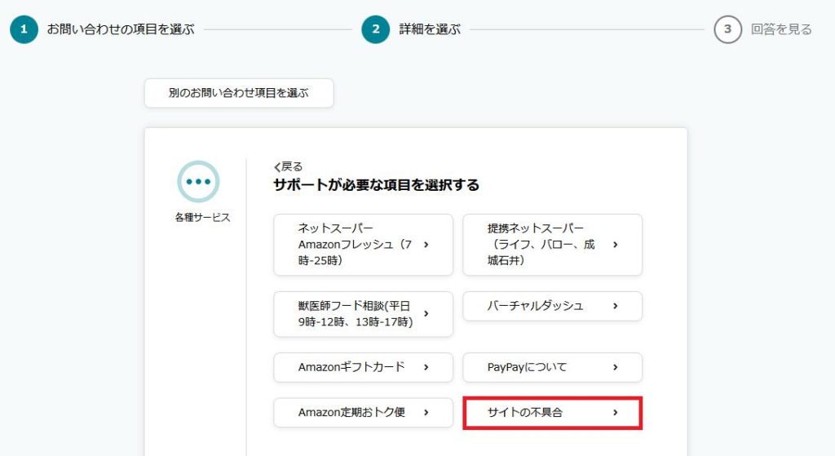Click the 各種サービス label
The height and width of the screenshot is (456, 835).
click(x=202, y=217)
